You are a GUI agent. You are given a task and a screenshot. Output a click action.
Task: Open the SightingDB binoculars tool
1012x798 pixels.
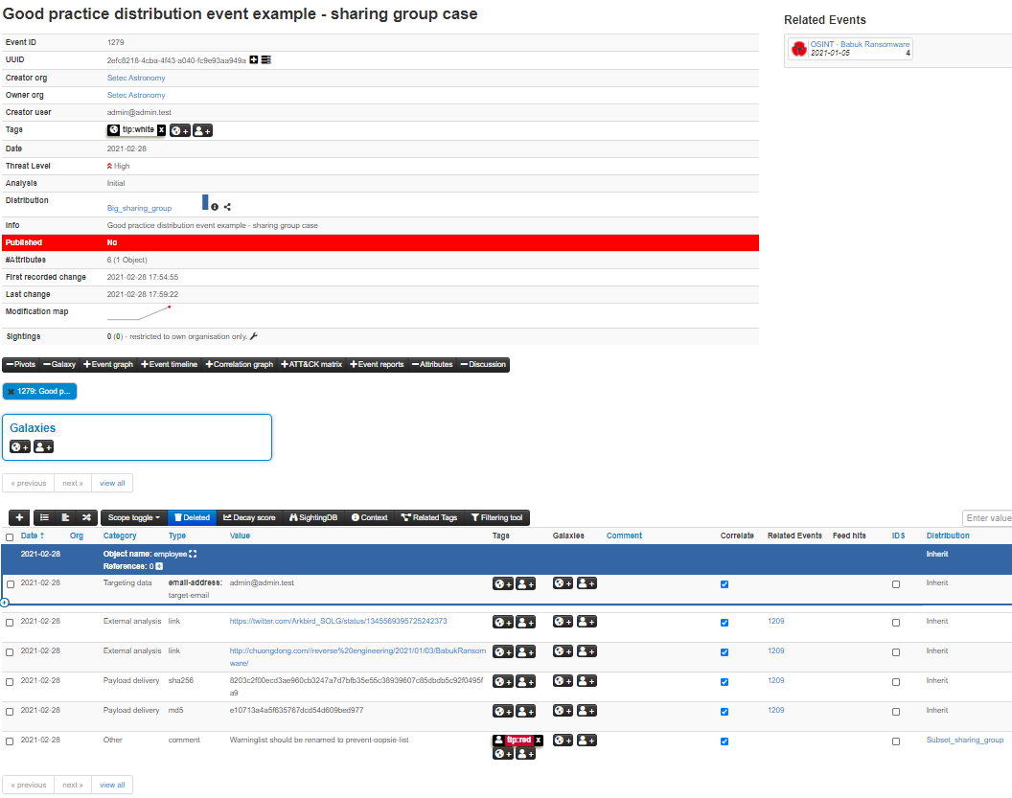click(313, 517)
